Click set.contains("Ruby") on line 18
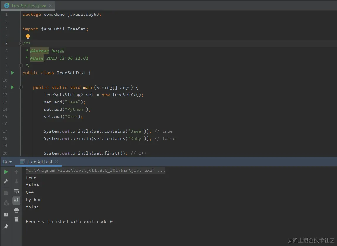The height and width of the screenshot is (246, 337). [121, 138]
